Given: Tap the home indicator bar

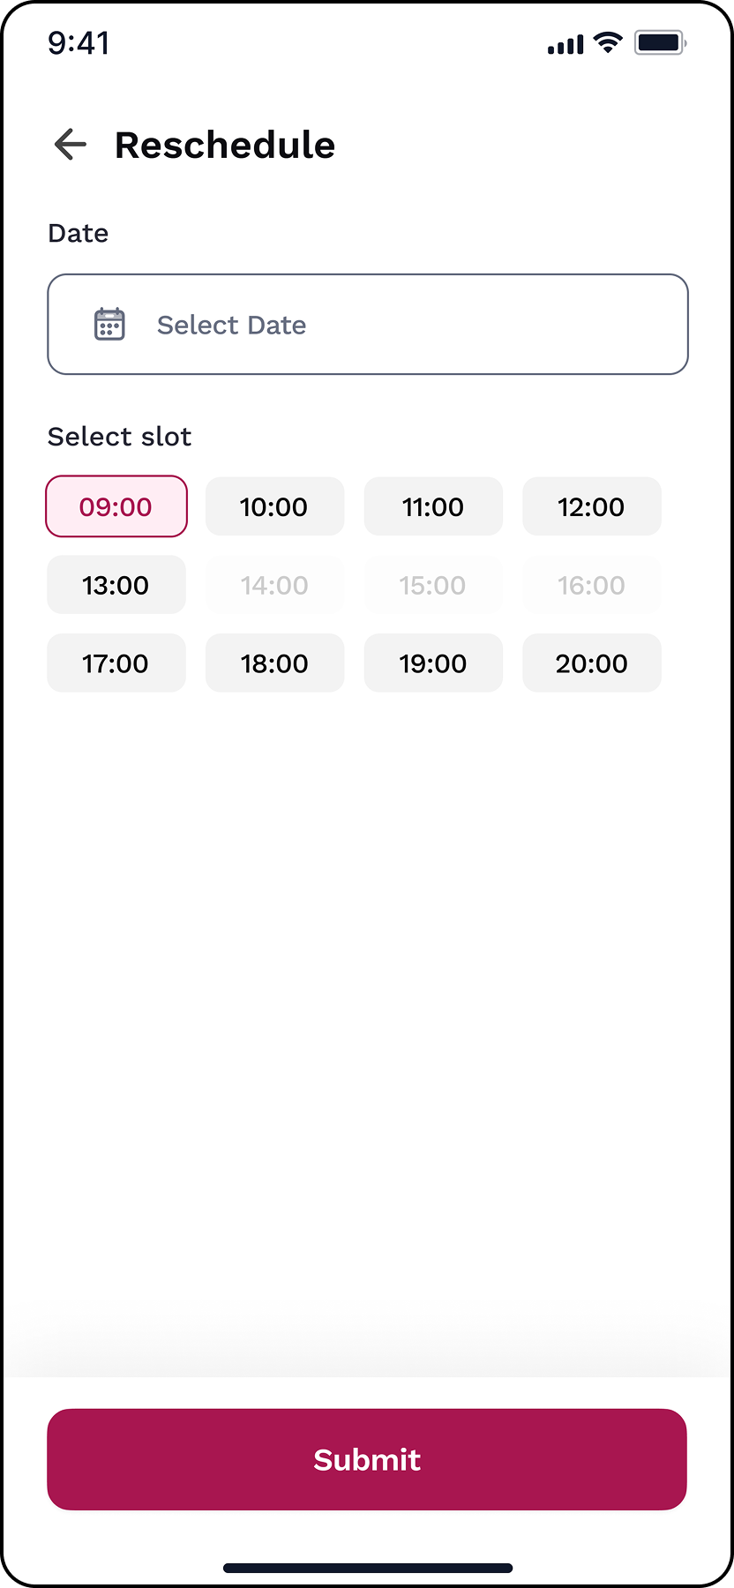Looking at the screenshot, I should click(368, 1568).
